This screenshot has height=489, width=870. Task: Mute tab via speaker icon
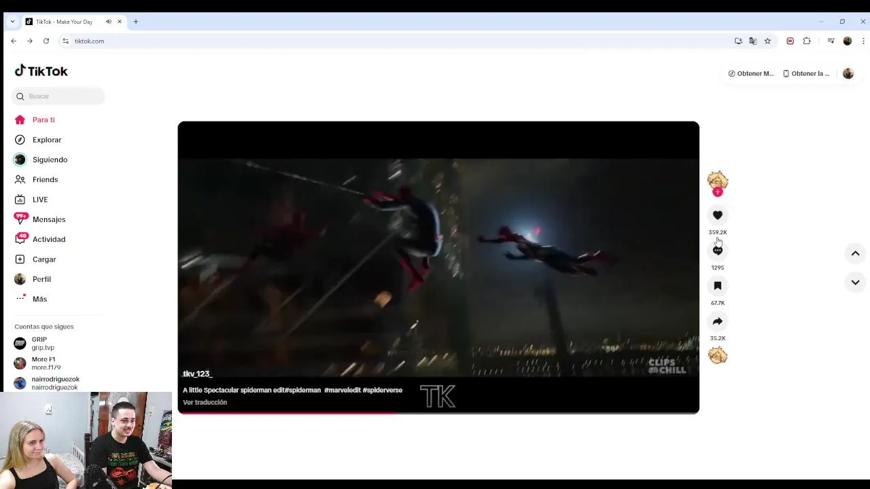pyautogui.click(x=108, y=22)
